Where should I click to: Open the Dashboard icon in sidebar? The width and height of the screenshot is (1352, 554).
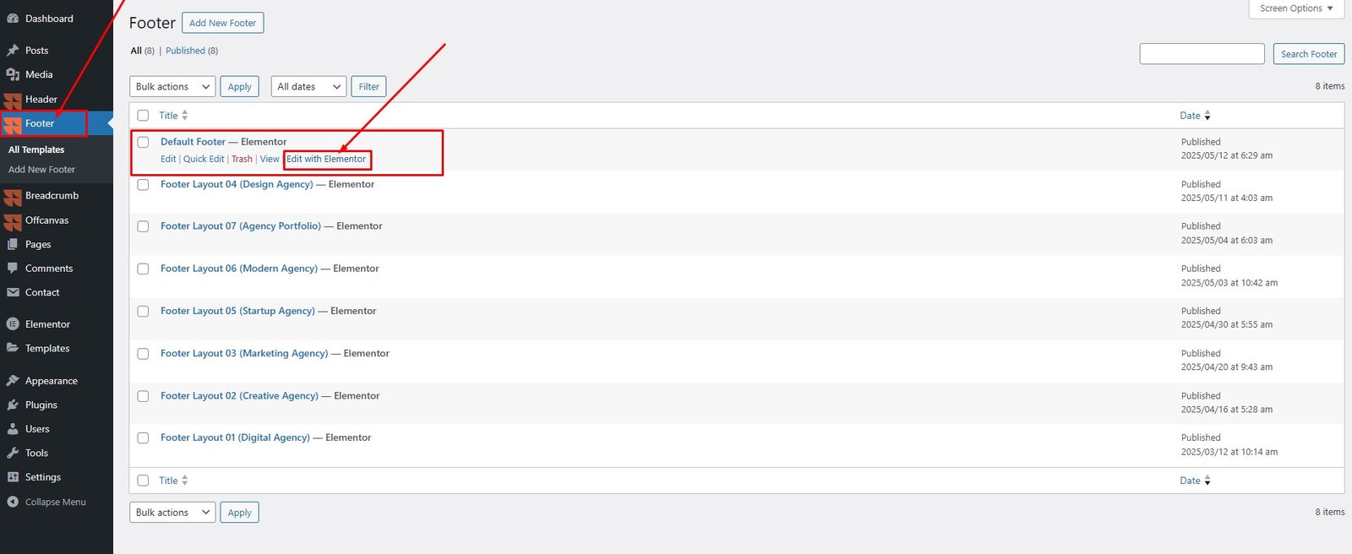[13, 19]
